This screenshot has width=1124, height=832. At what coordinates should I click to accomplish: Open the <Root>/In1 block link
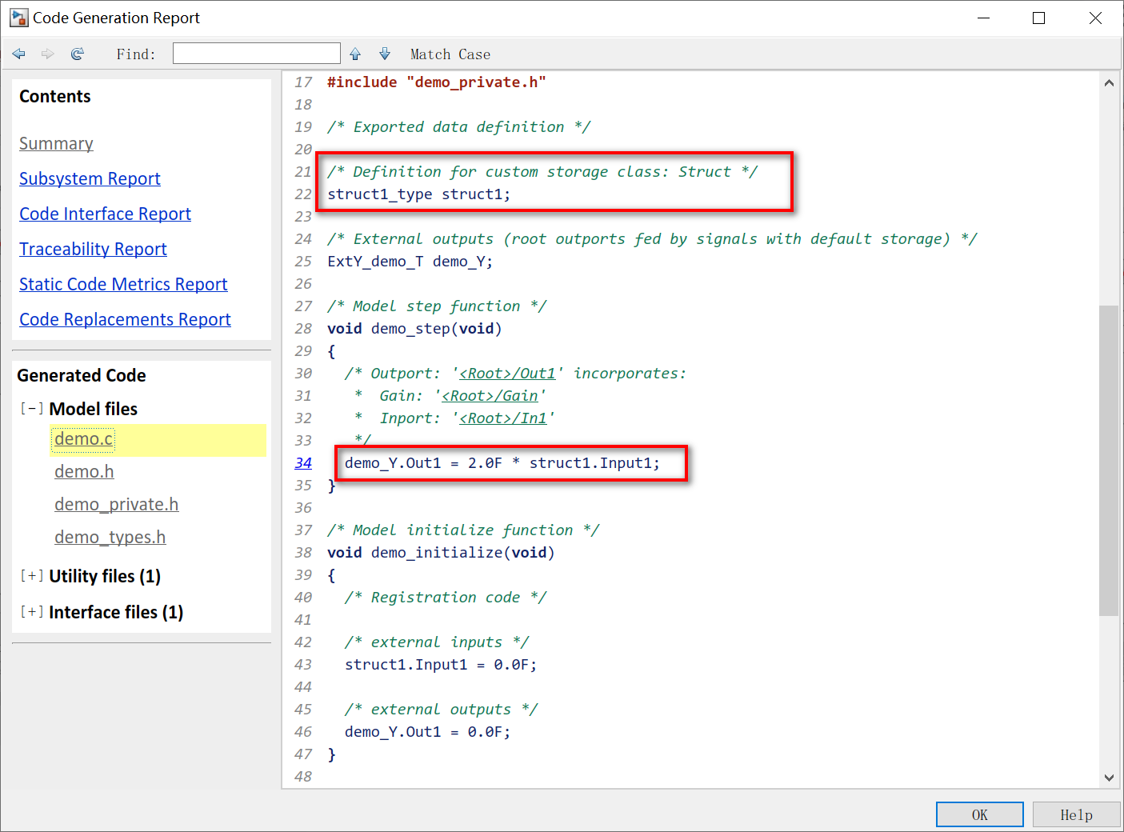503,418
